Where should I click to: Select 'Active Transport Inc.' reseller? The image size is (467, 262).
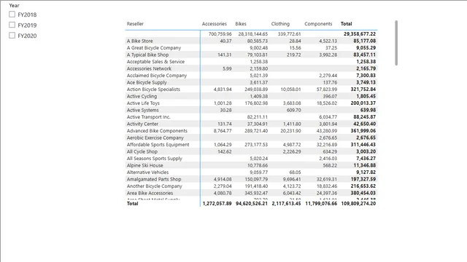point(148,117)
